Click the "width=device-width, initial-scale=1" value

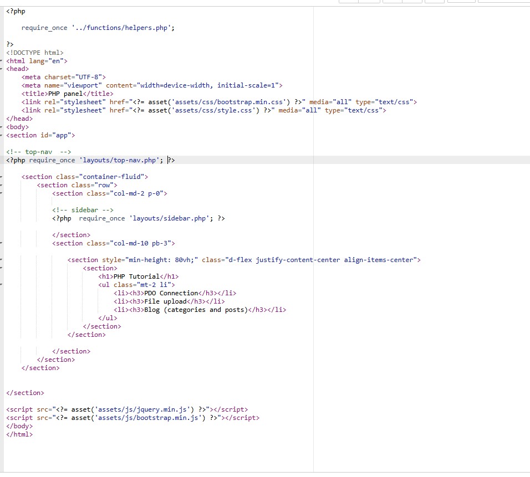pos(207,85)
